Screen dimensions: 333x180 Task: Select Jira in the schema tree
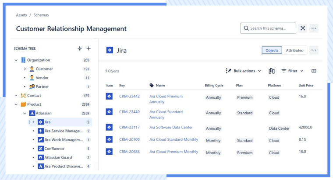pyautogui.click(x=60, y=122)
